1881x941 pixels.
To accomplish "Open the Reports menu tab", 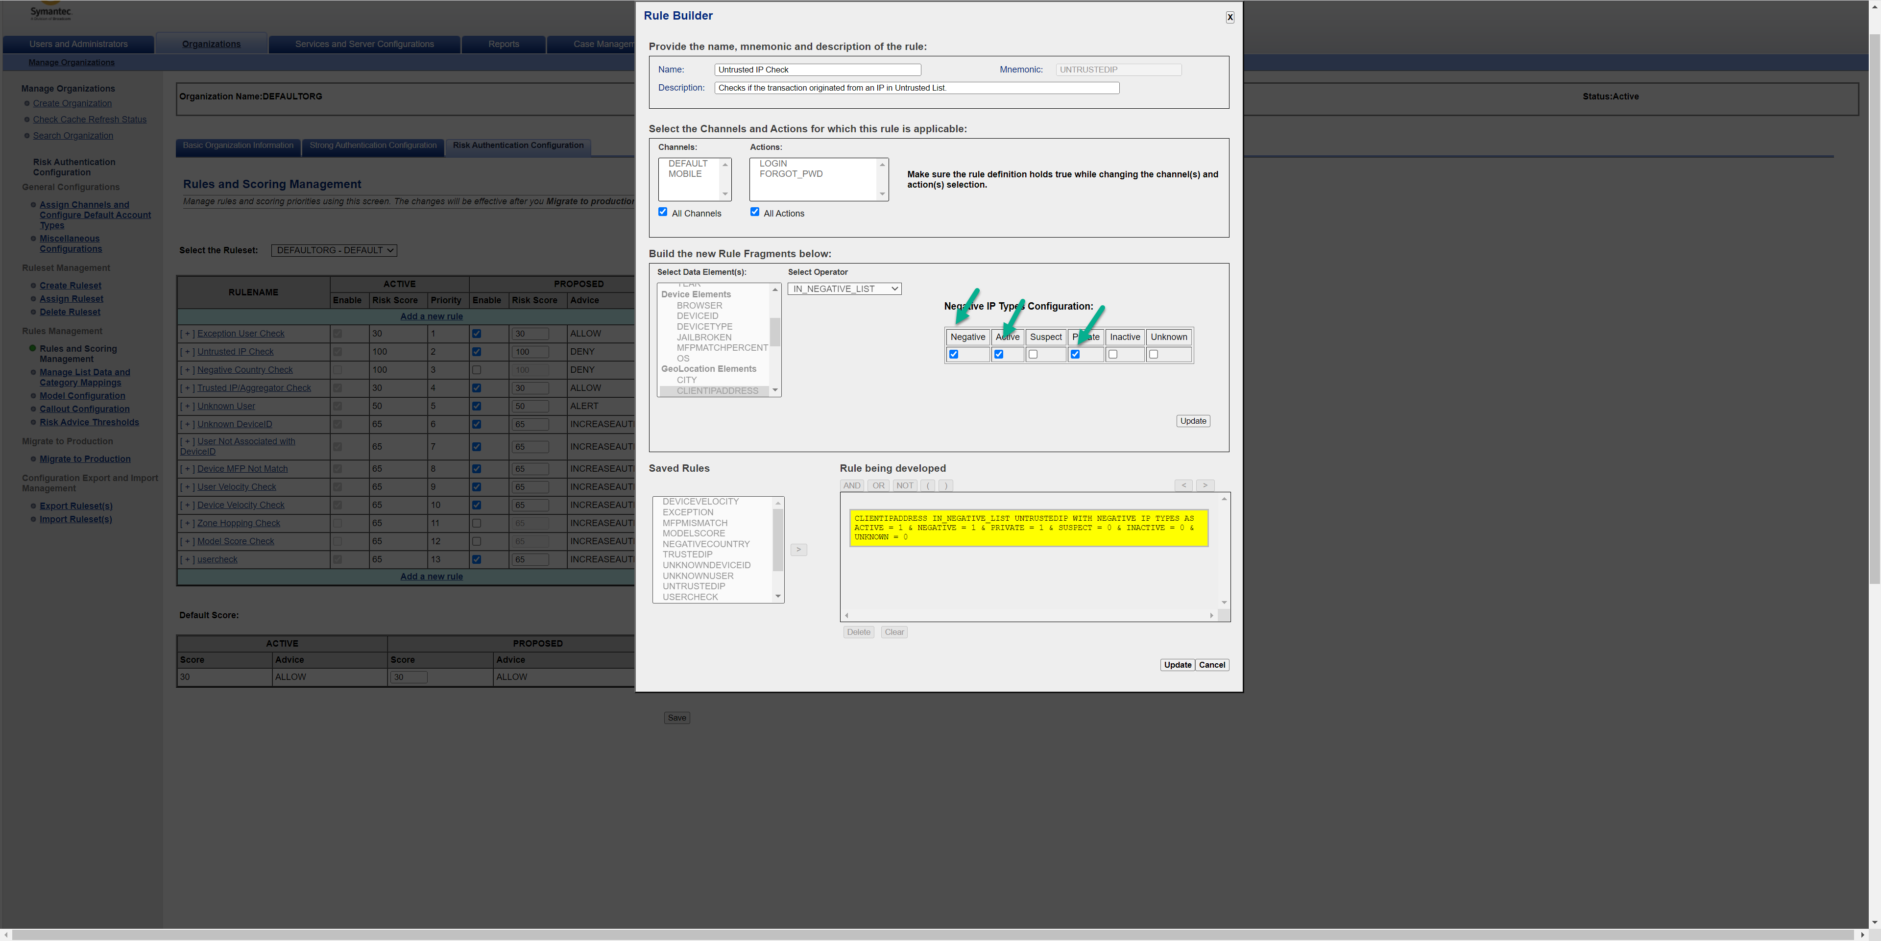I will coord(503,44).
